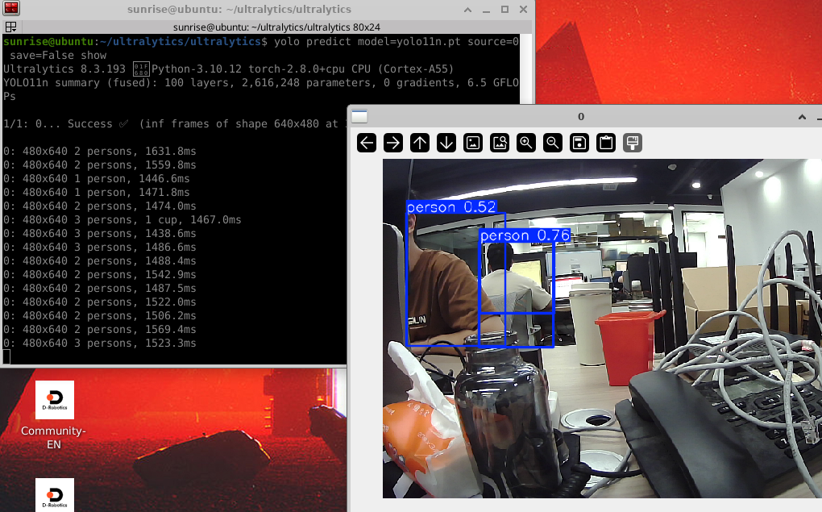Viewport: 822px width, 512px height.
Task: Click the terminal line ending in 1471.8ms
Action: (97, 192)
